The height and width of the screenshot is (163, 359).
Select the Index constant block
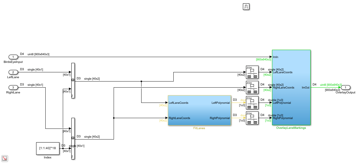coord(48,148)
